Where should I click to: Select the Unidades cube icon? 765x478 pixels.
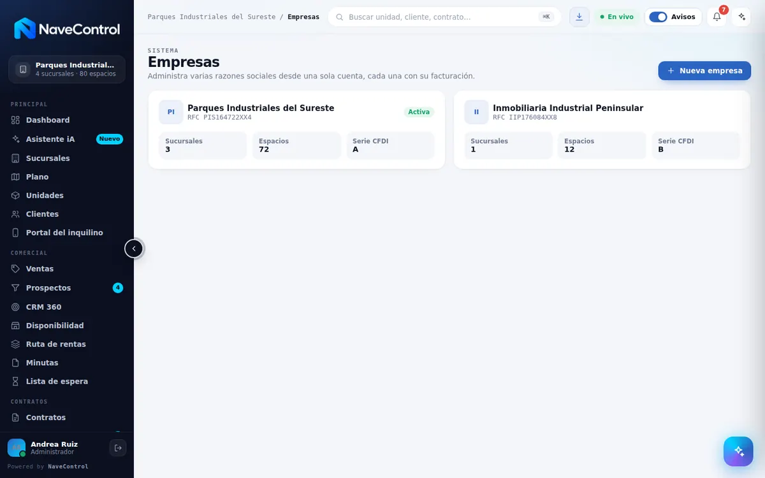[x=16, y=195]
